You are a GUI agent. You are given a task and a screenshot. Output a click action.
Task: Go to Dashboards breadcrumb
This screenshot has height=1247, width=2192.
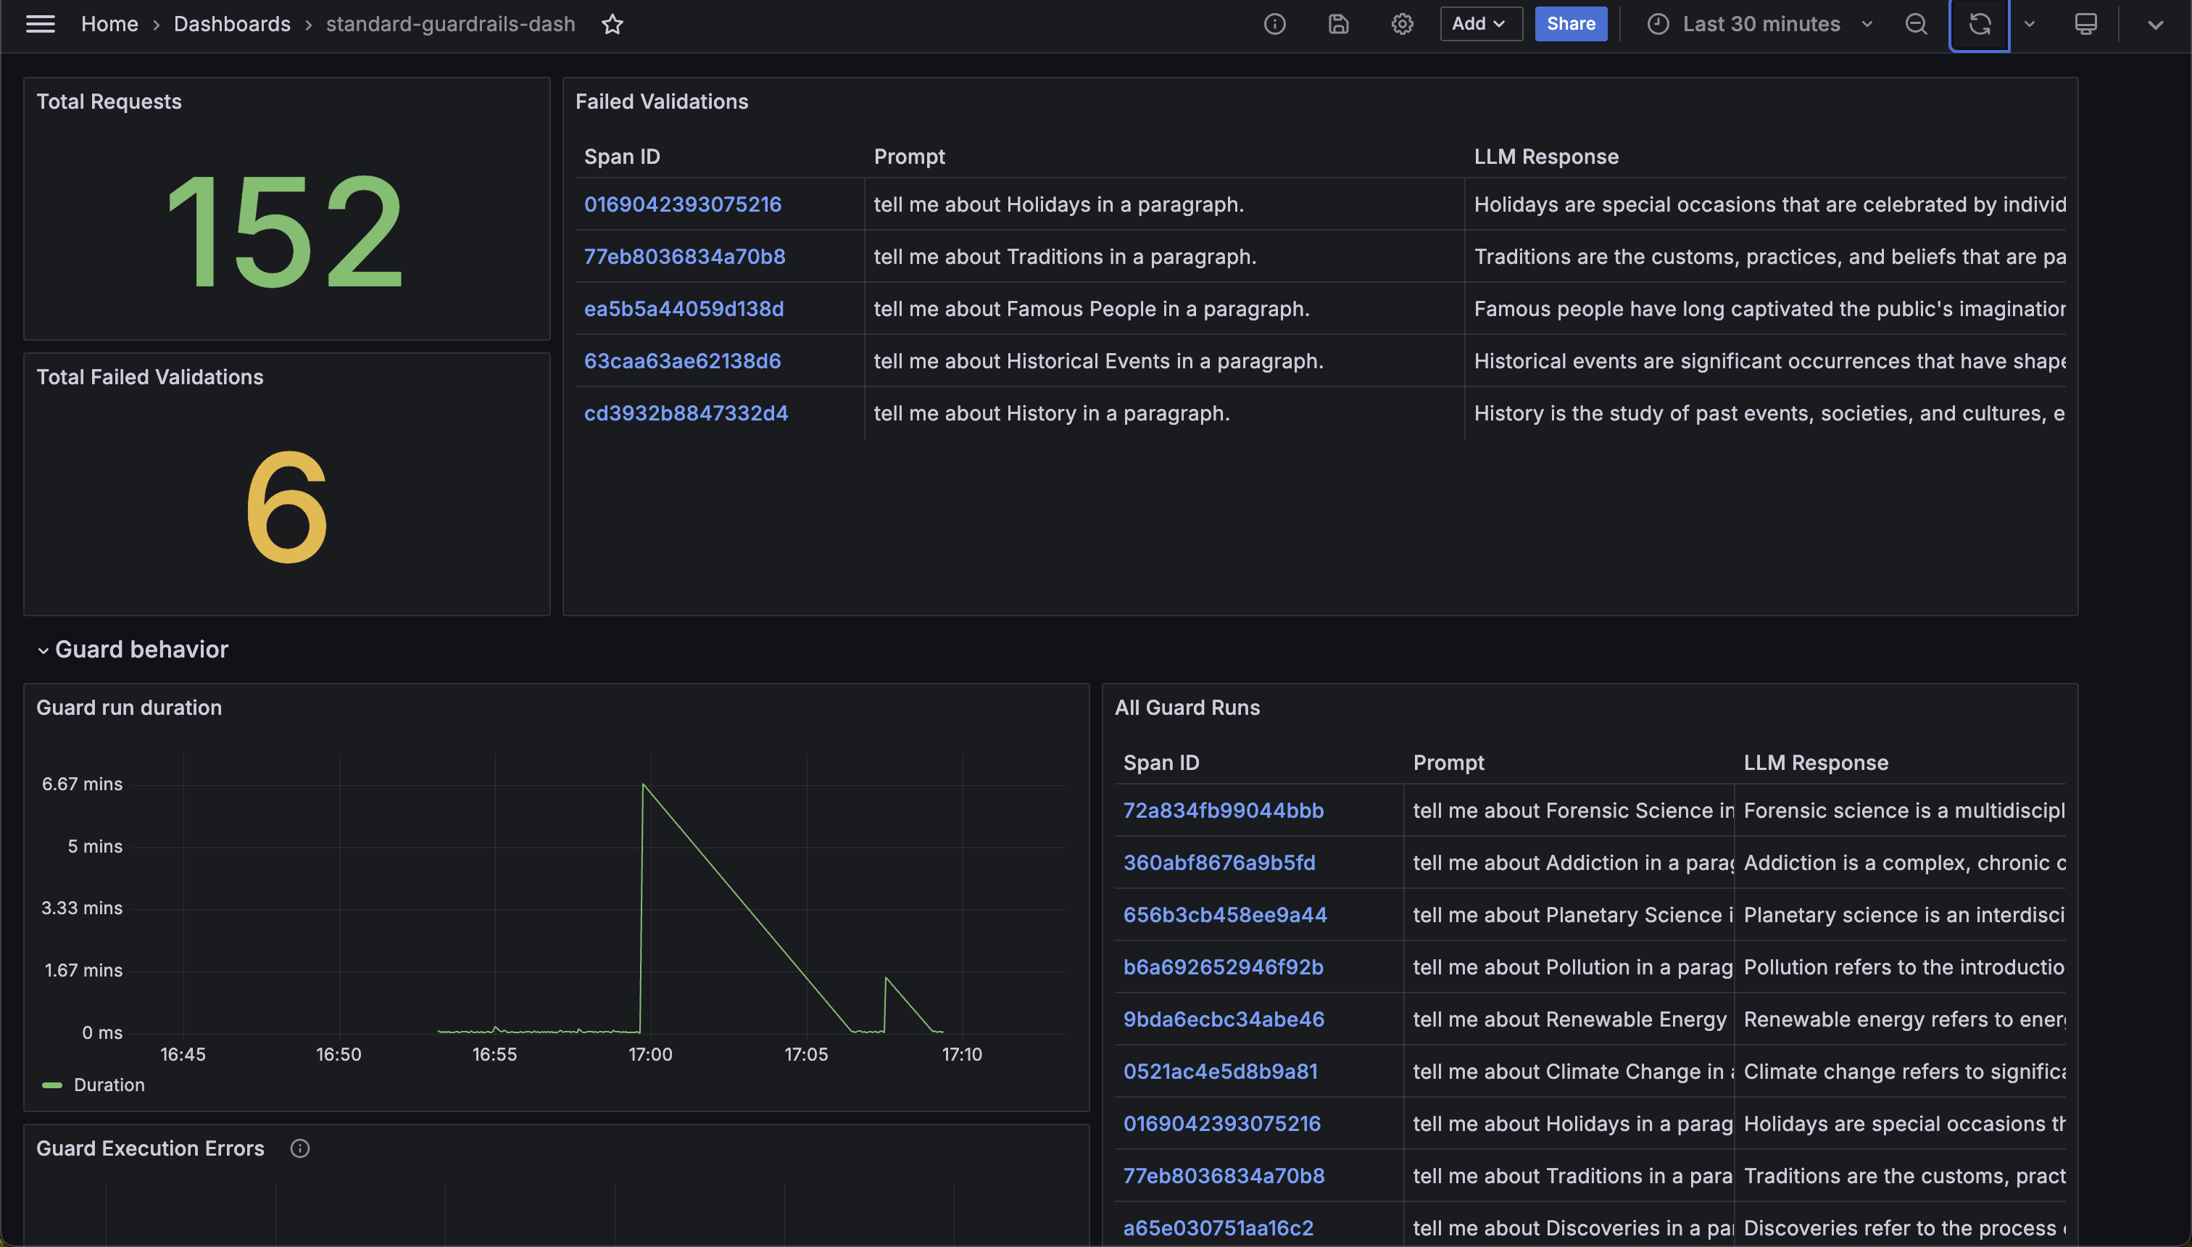(x=232, y=24)
